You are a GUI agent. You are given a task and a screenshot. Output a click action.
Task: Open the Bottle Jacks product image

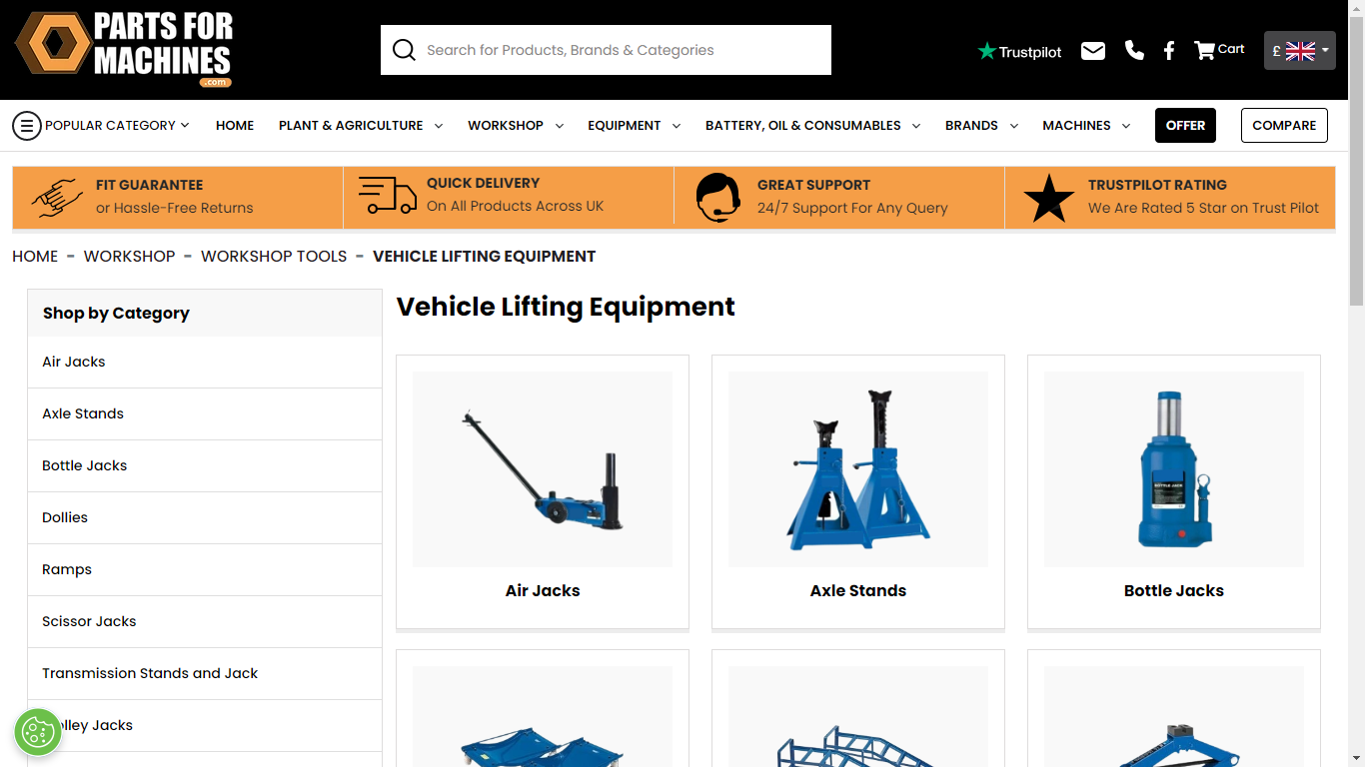[x=1174, y=469]
